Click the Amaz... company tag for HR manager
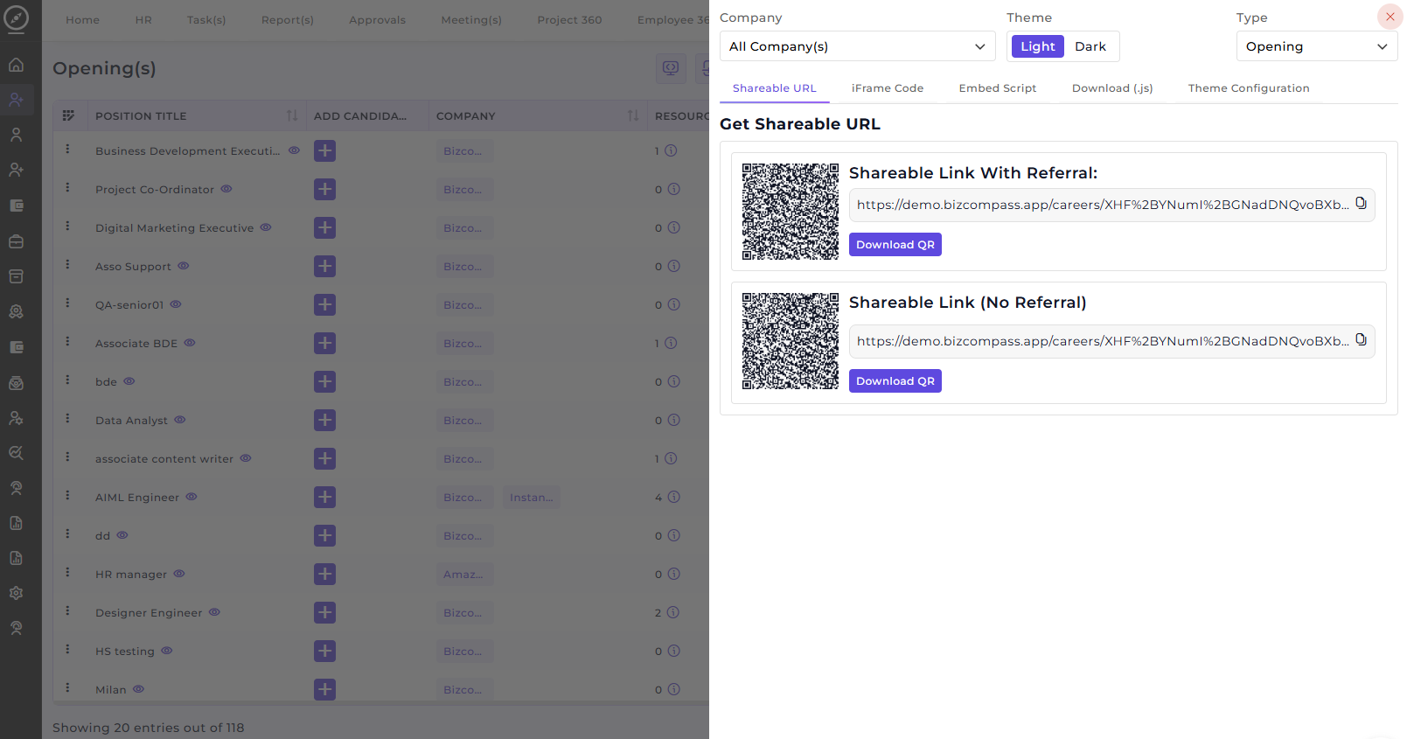Viewport: 1407px width, 739px height. pyautogui.click(x=464, y=575)
